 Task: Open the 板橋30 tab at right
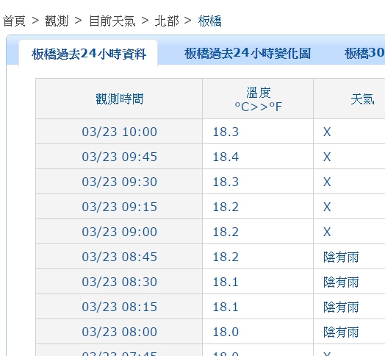364,54
